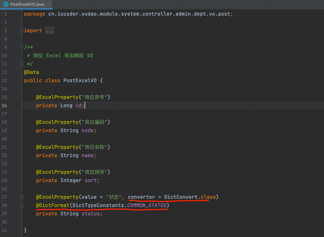The height and width of the screenshot is (237, 324).
Task: Select the PostExcelVO.java editor tab
Action: (x=27, y=5)
